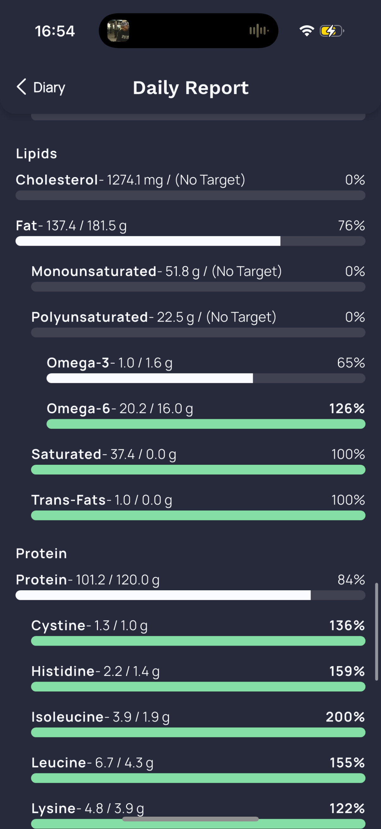Open the Saturated fat row
The width and height of the screenshot is (381, 829).
[198, 461]
